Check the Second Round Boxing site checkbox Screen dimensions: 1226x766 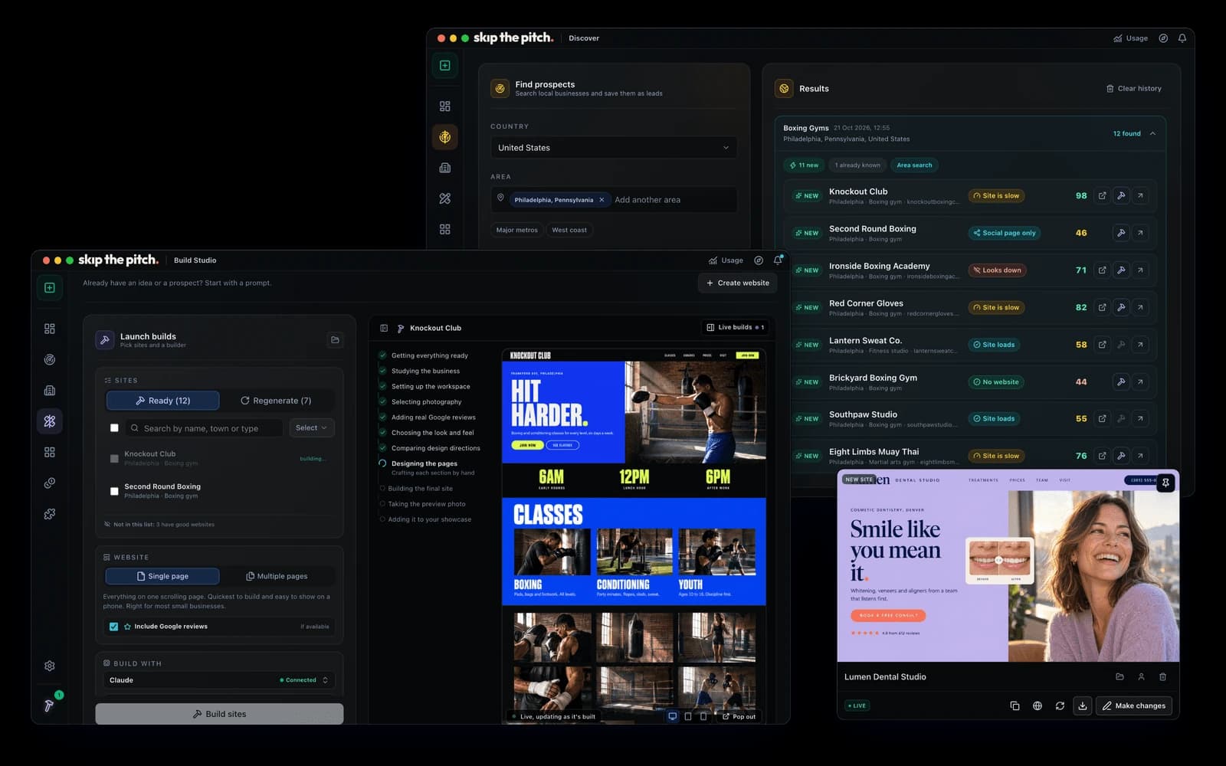coord(114,491)
